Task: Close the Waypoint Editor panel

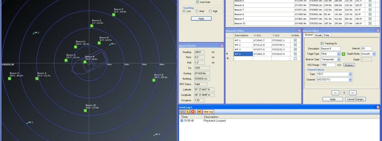Action: [299, 31]
